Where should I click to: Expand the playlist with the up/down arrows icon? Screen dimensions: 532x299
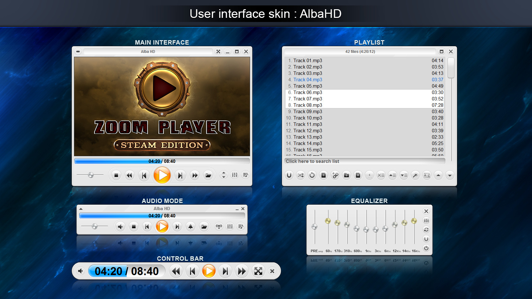224,175
